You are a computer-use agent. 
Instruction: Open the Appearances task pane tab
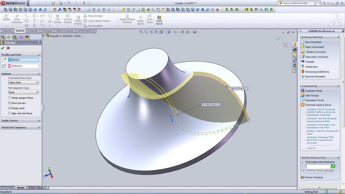click(x=294, y=65)
